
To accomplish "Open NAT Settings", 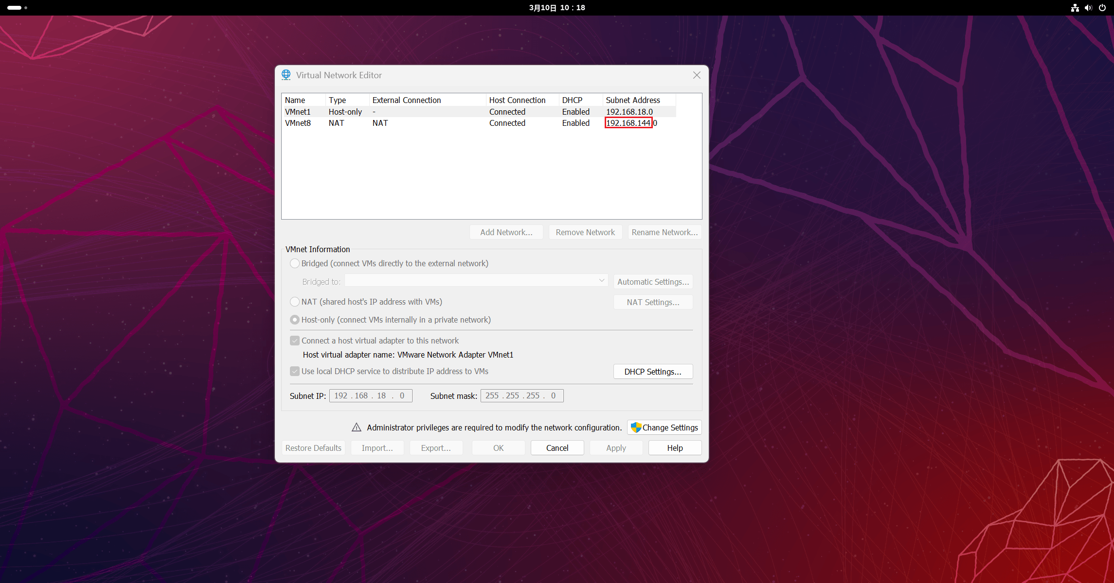I will click(653, 302).
